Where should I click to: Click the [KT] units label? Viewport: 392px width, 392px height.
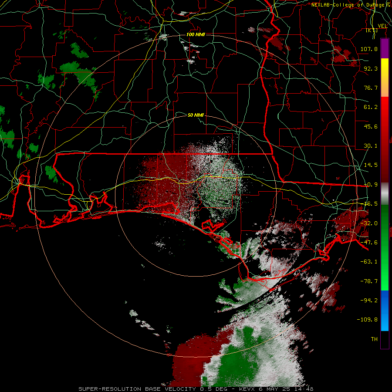pos(372,30)
